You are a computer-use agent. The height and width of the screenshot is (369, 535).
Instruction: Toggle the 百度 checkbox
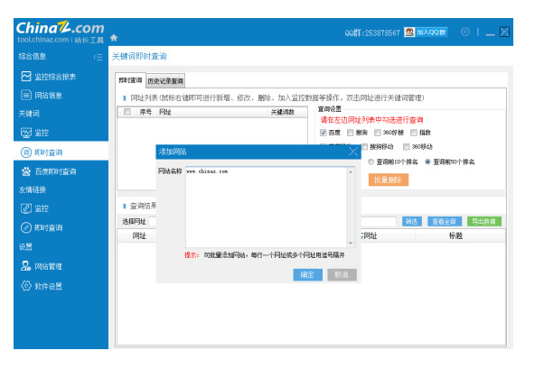(x=324, y=133)
